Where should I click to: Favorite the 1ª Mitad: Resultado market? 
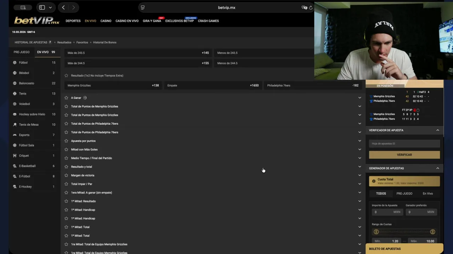pos(66,201)
